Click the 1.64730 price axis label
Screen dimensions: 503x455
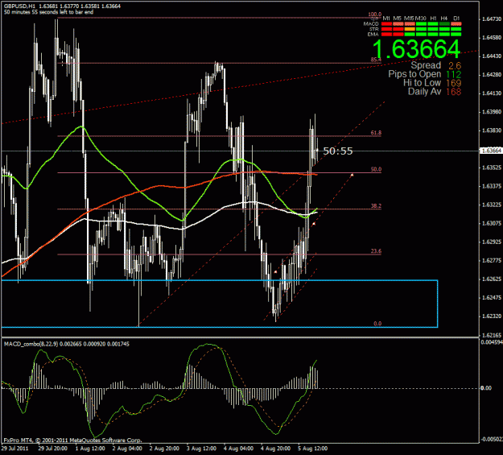(492, 19)
